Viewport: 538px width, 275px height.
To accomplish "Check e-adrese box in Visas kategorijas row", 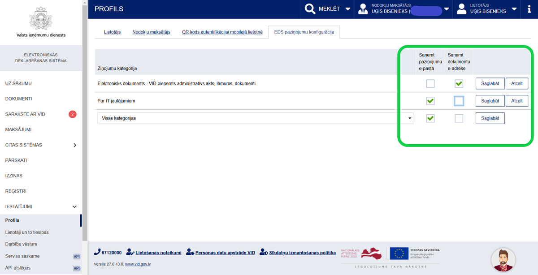I will [x=459, y=118].
